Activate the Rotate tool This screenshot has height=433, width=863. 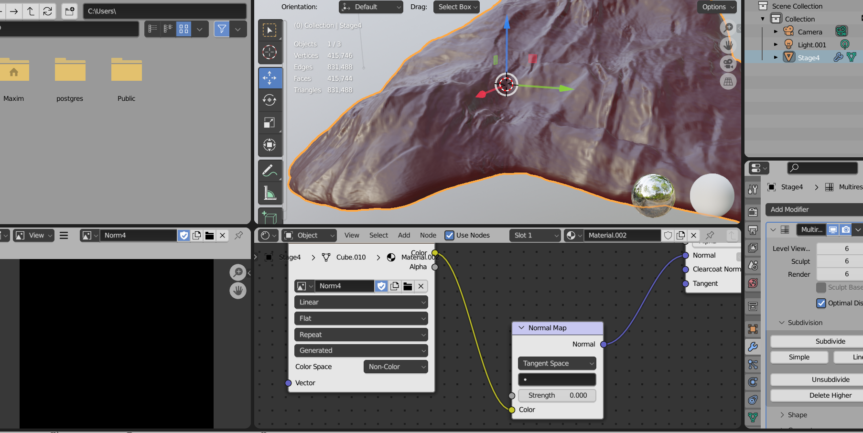(270, 100)
